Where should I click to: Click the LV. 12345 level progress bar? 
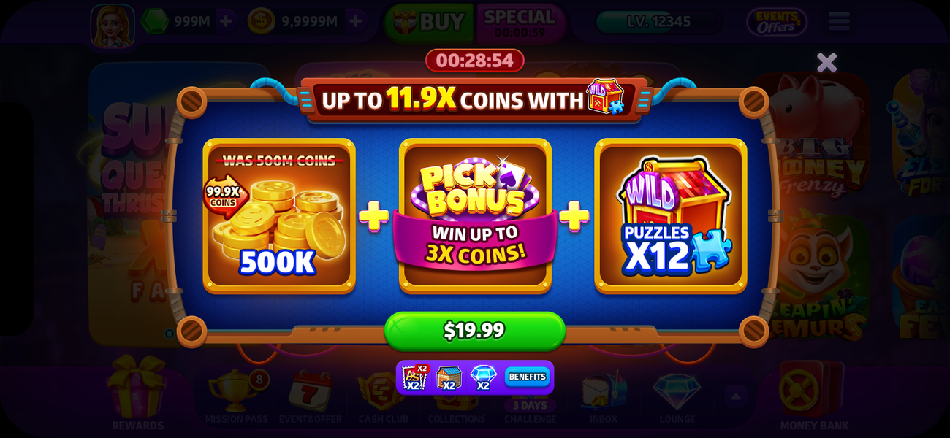point(658,22)
